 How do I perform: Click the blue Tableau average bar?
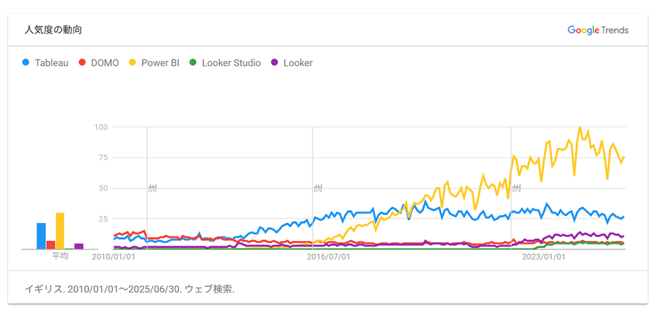point(41,236)
